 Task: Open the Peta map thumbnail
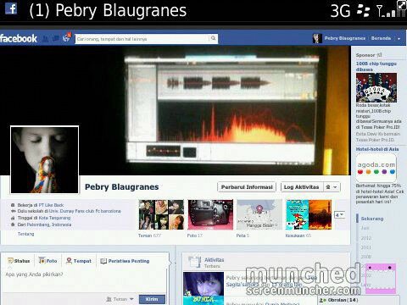click(259, 214)
